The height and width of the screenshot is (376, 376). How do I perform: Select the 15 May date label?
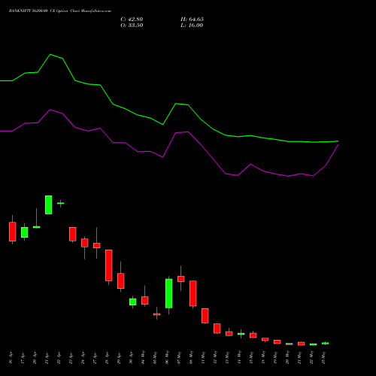251,357
